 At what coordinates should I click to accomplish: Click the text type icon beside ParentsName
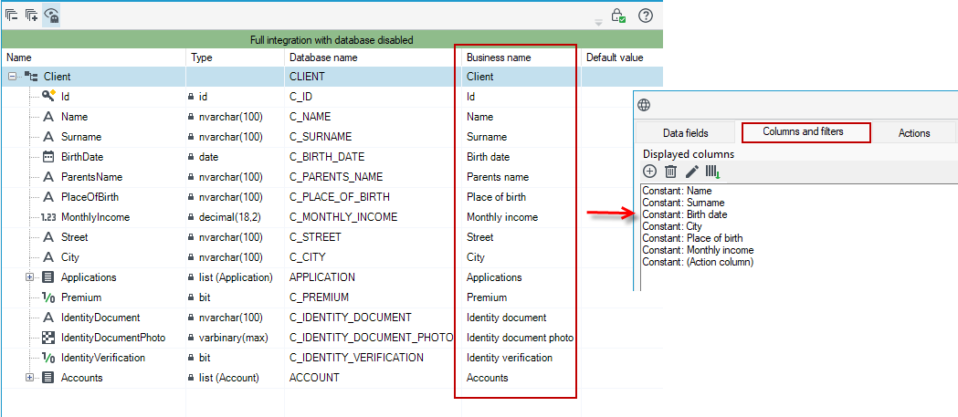49,177
